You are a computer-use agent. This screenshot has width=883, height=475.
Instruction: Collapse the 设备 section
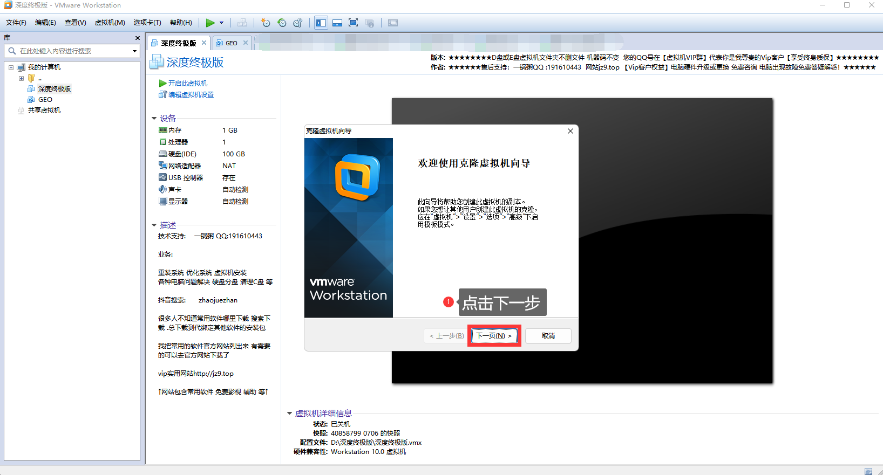pyautogui.click(x=154, y=119)
